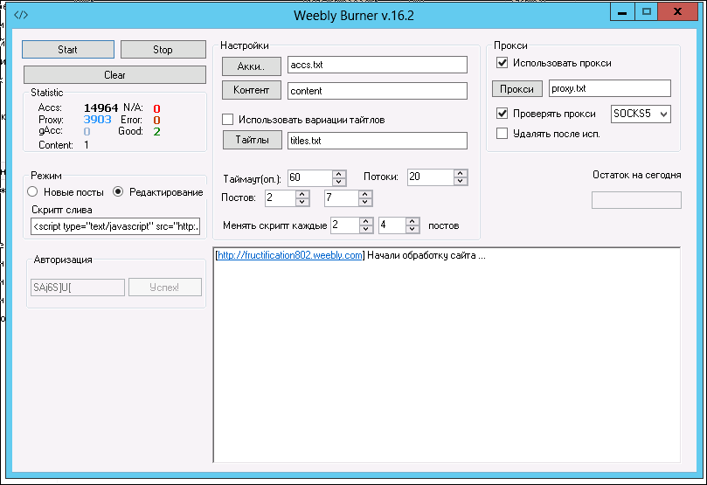
Task: Increase maximum Постов value 7 up arrow
Action: tap(365, 194)
